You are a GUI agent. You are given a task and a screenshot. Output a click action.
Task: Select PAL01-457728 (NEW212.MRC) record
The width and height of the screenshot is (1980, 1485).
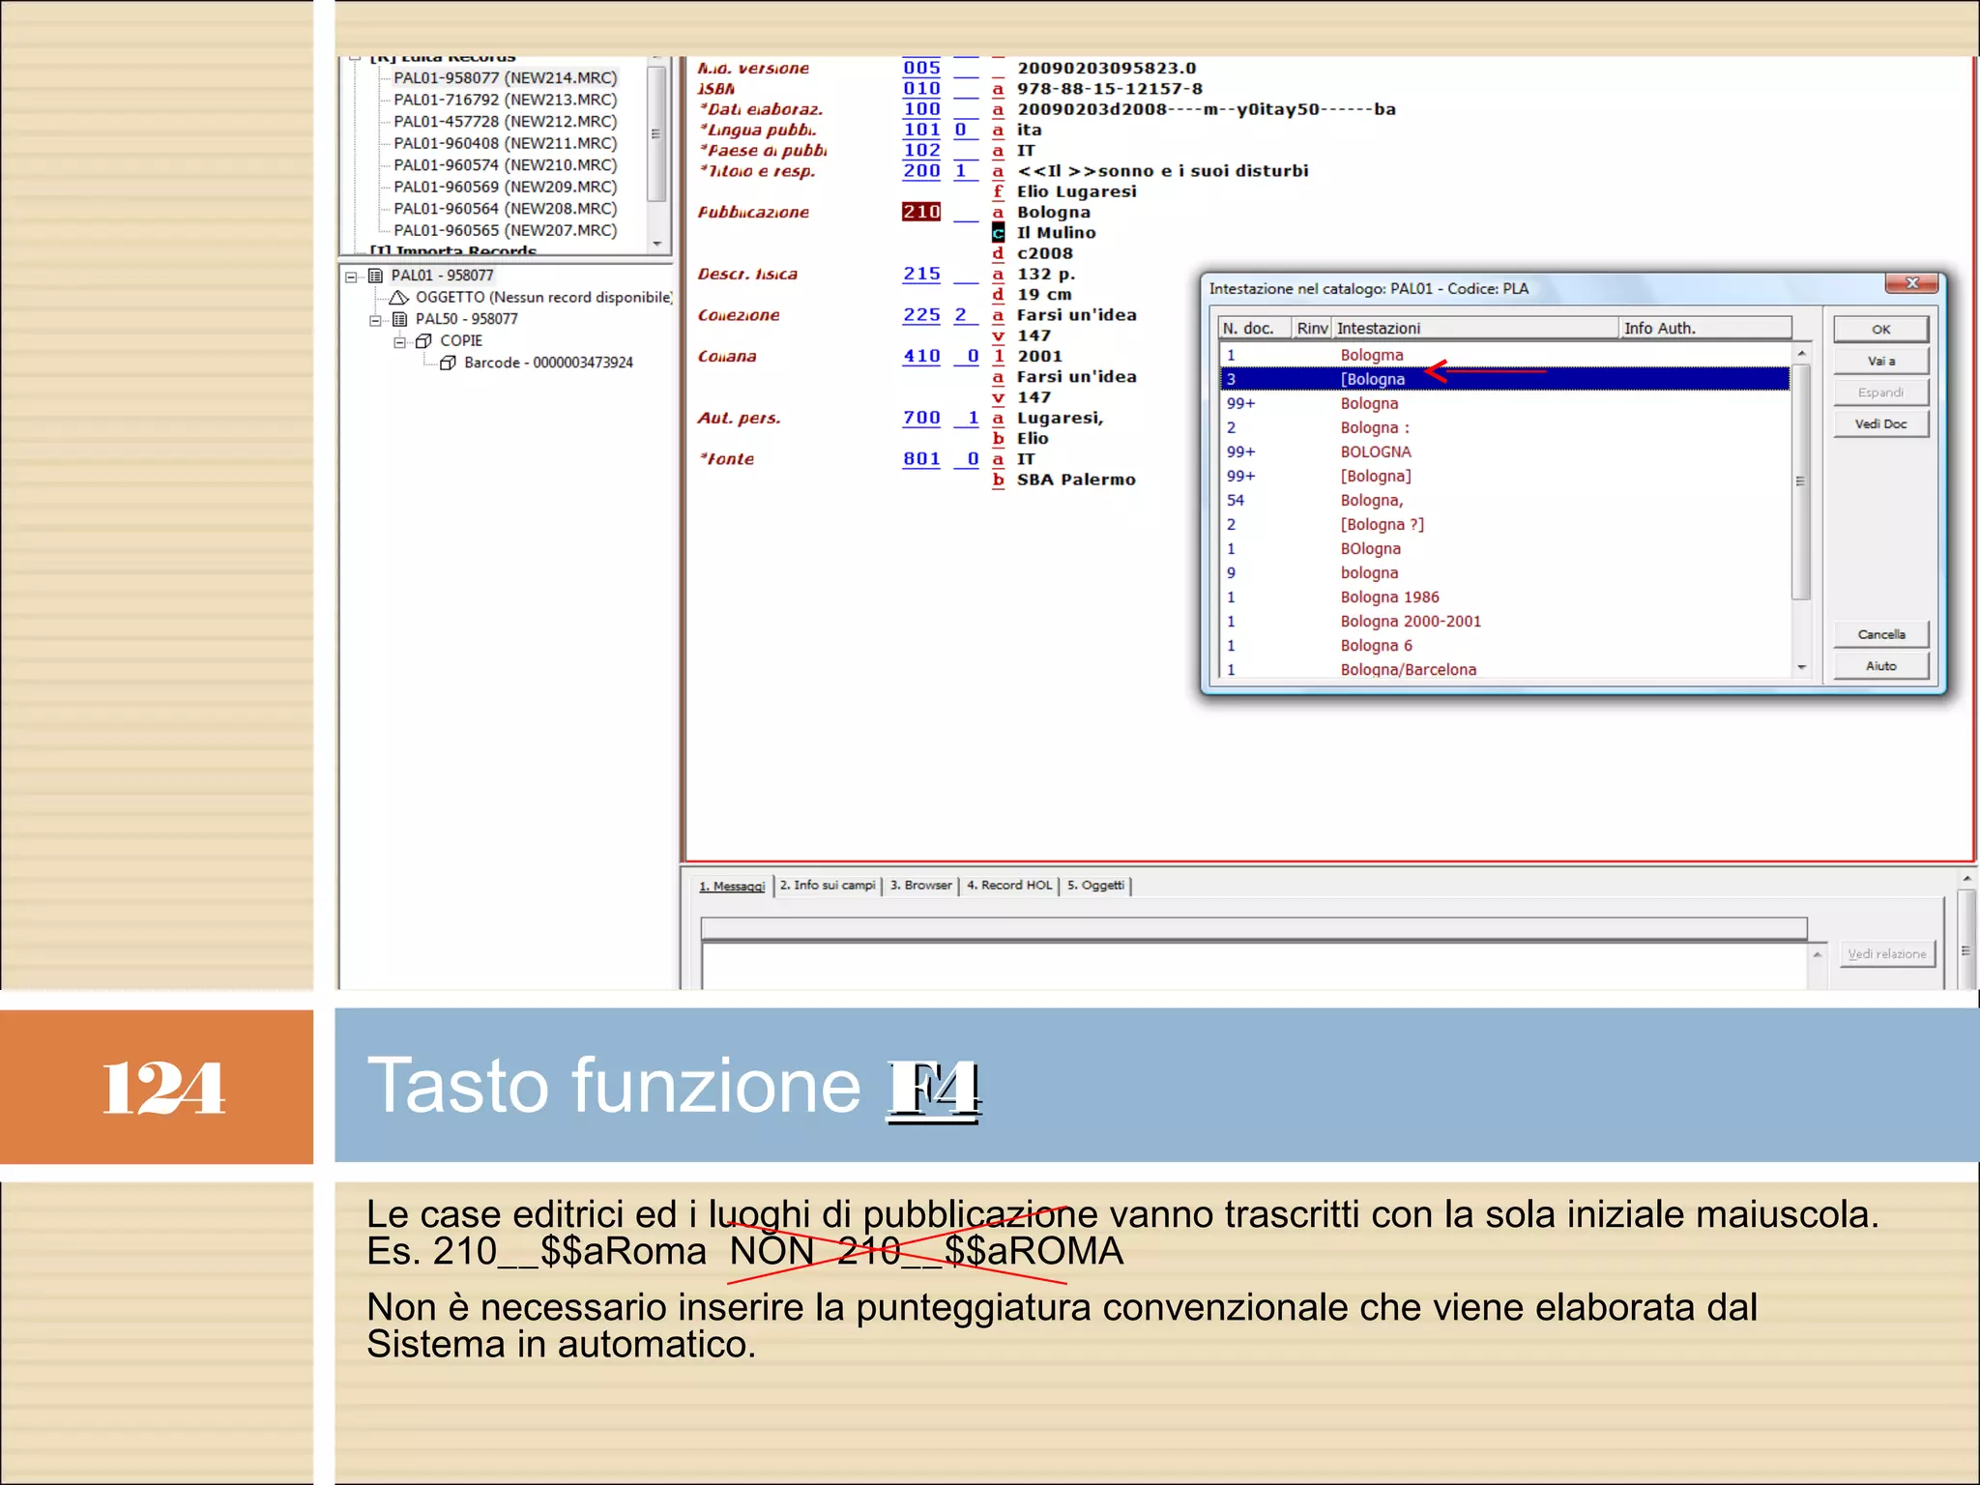(505, 122)
